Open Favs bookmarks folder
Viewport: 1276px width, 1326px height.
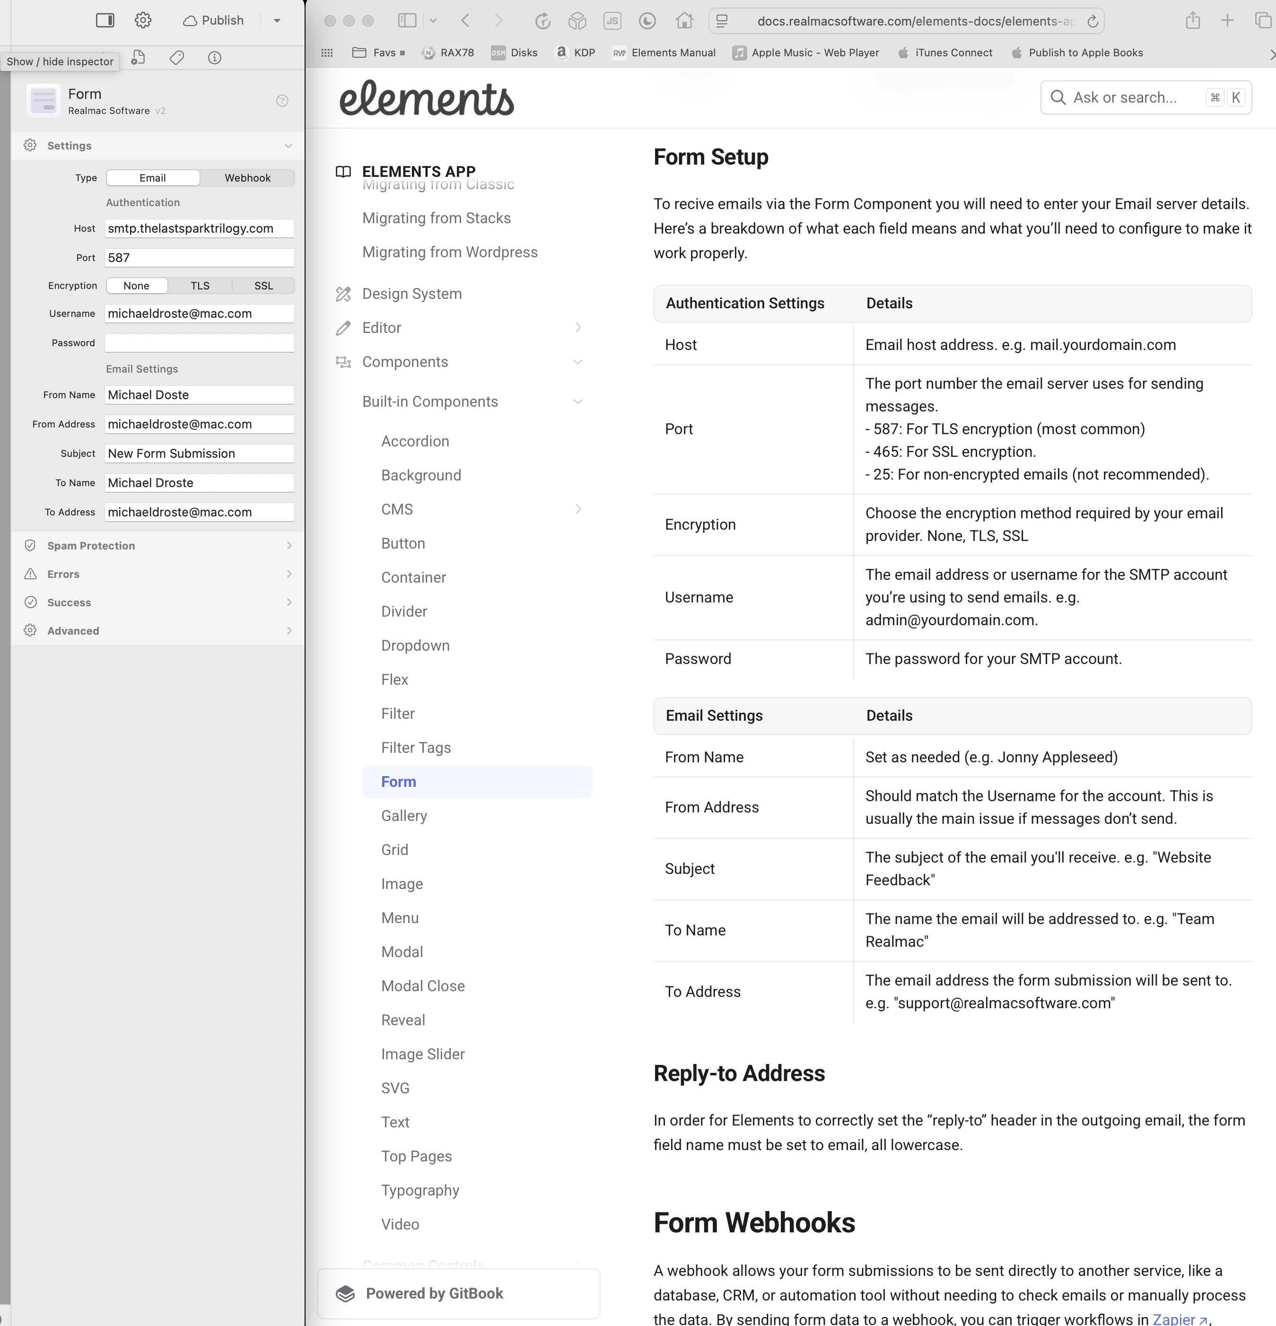coord(378,53)
